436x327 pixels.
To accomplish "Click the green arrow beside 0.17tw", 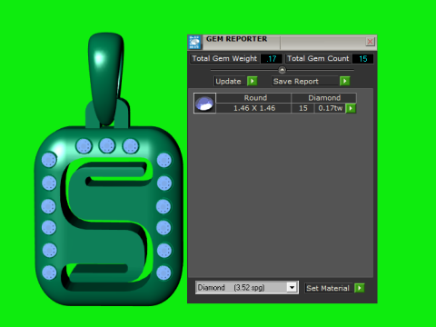I will 351,108.
